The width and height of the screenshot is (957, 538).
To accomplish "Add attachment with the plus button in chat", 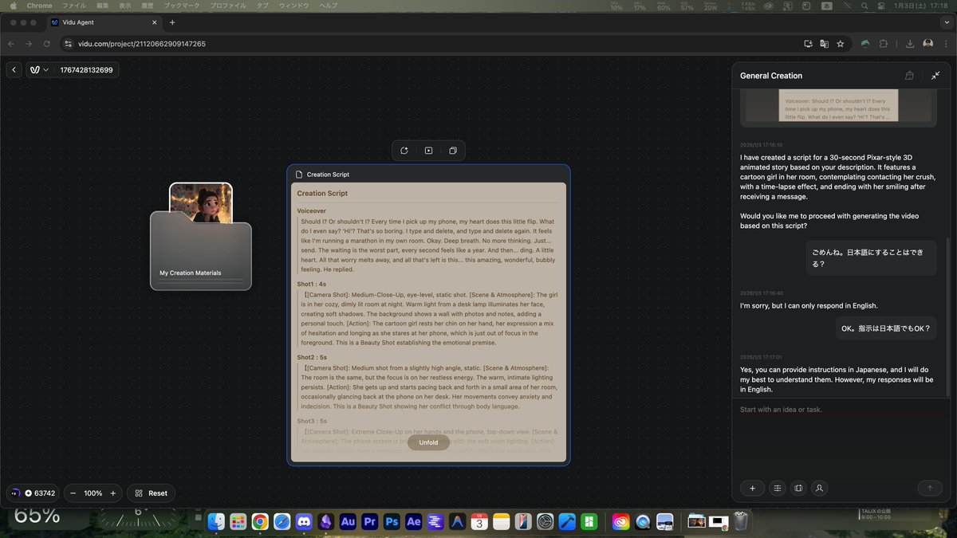I will pyautogui.click(x=752, y=488).
